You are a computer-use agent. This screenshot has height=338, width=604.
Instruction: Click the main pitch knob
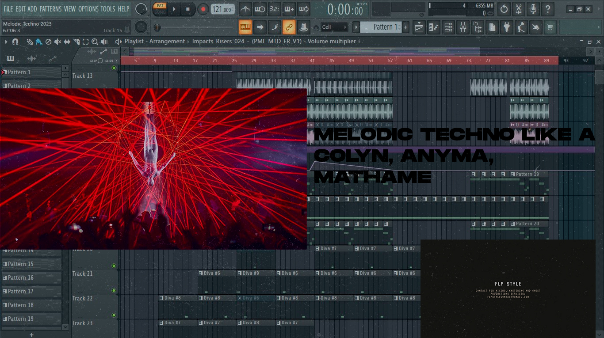tap(141, 27)
